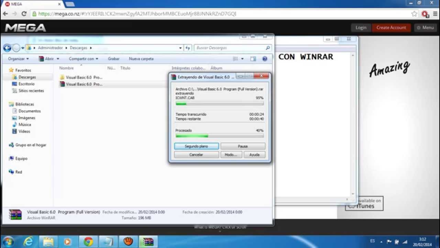Image resolution: width=440 pixels, height=248 pixels.
Task: Click the ICWNT.CAB file progress bar
Action: pyautogui.click(x=219, y=103)
